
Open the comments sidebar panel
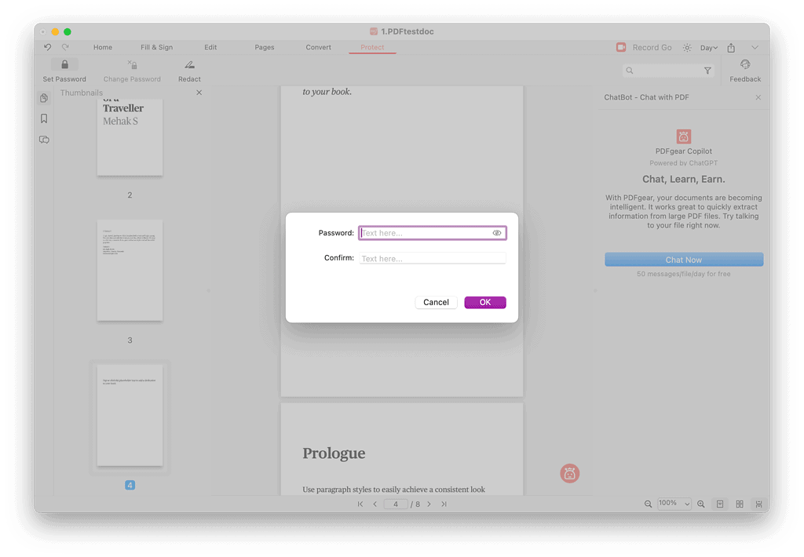pyautogui.click(x=44, y=140)
